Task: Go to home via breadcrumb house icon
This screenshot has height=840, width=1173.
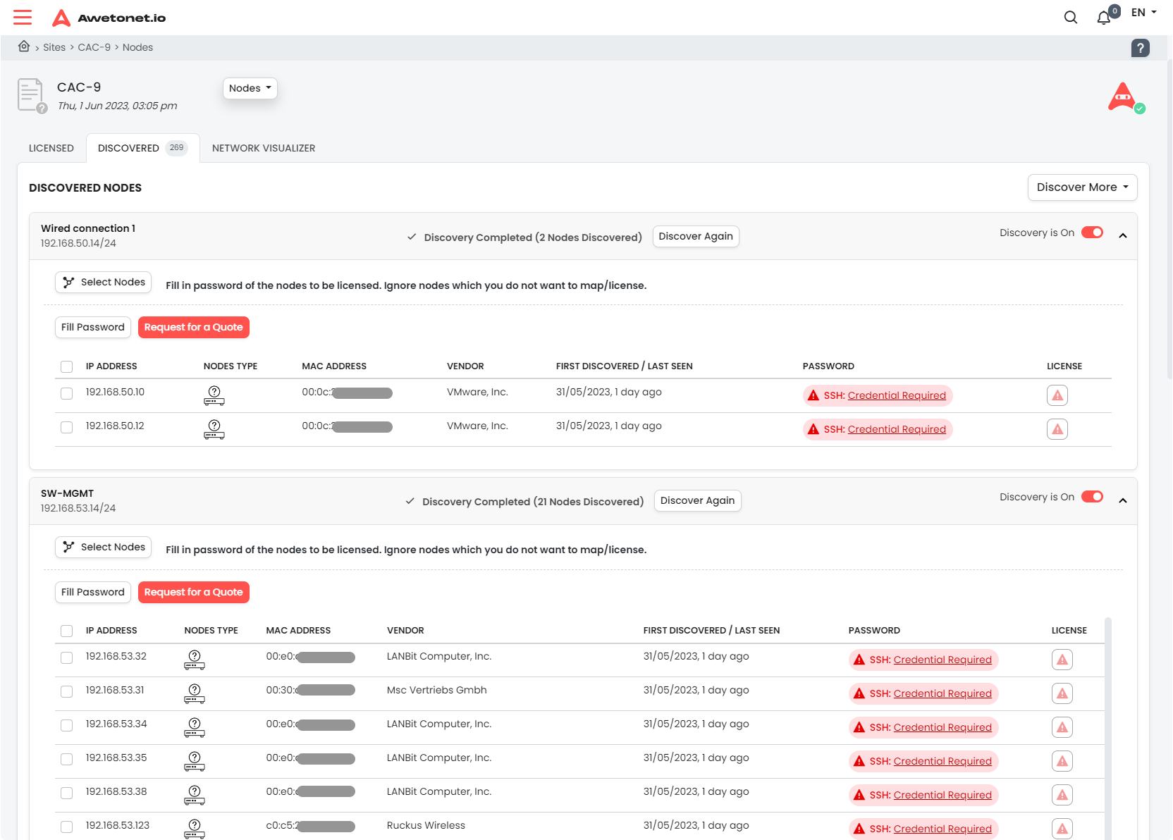Action: click(x=24, y=47)
